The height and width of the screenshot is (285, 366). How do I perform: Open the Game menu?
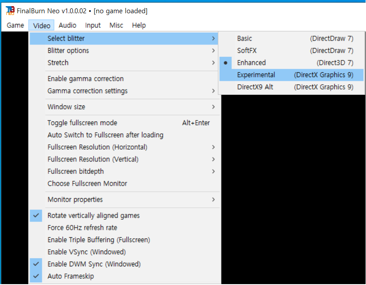(15, 25)
